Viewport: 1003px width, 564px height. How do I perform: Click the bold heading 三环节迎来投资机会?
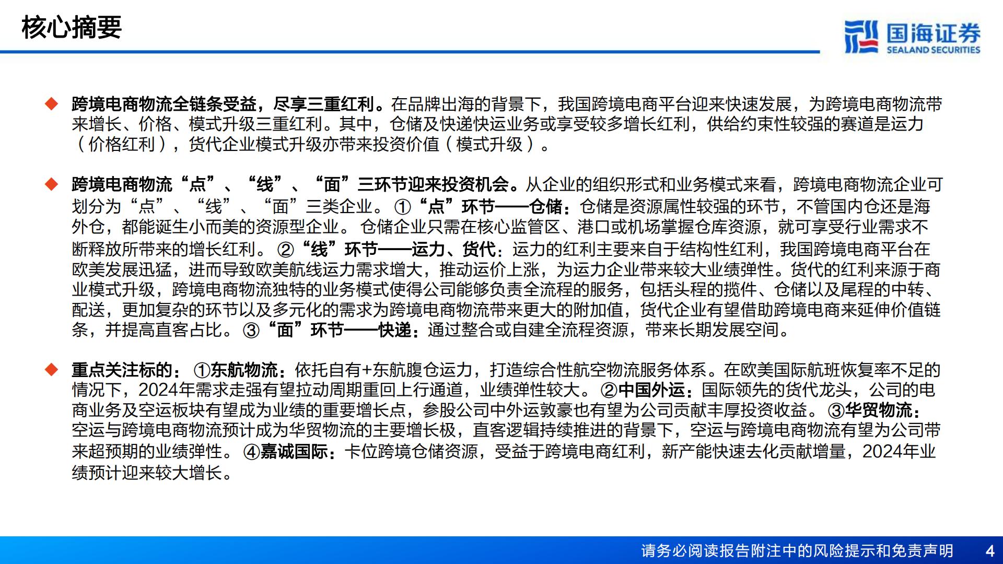pyautogui.click(x=295, y=184)
